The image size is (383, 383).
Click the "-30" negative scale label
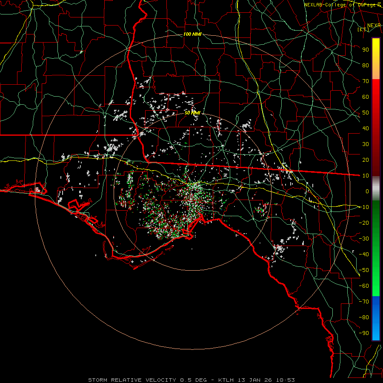[x=364, y=239]
